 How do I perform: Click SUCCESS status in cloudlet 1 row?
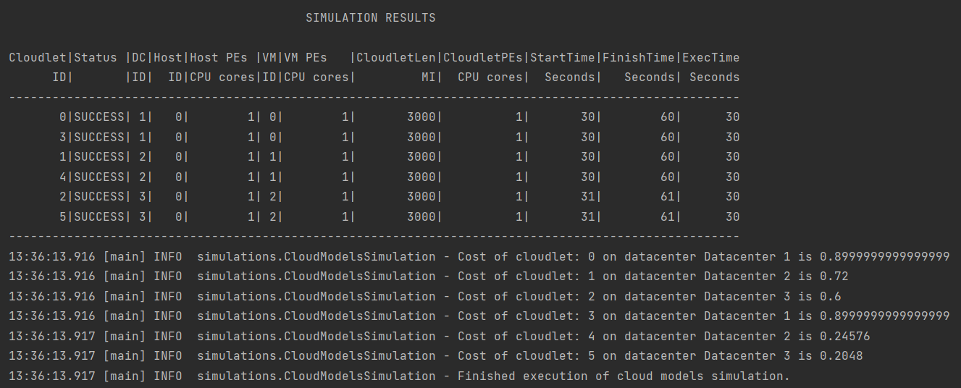tap(99, 156)
